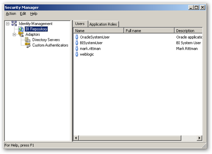Select the OracleSystemUser name
This screenshot has height=154, width=212.
95,37
